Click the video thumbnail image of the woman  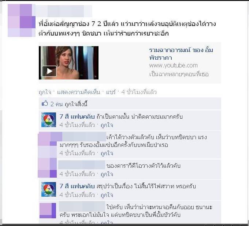click(68, 63)
